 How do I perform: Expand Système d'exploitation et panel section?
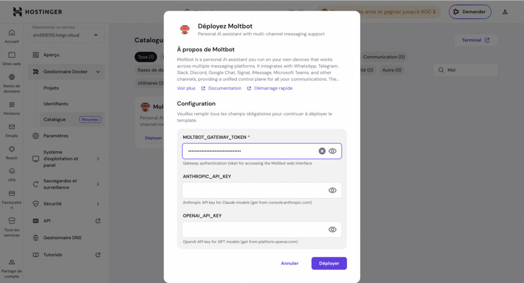(x=98, y=159)
